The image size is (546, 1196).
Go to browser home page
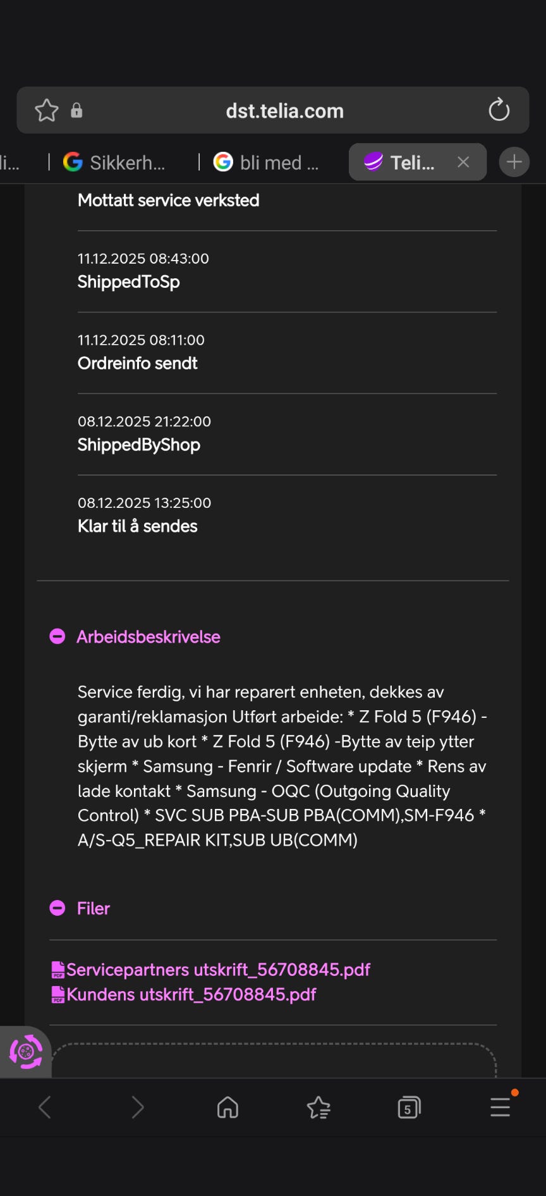227,1107
